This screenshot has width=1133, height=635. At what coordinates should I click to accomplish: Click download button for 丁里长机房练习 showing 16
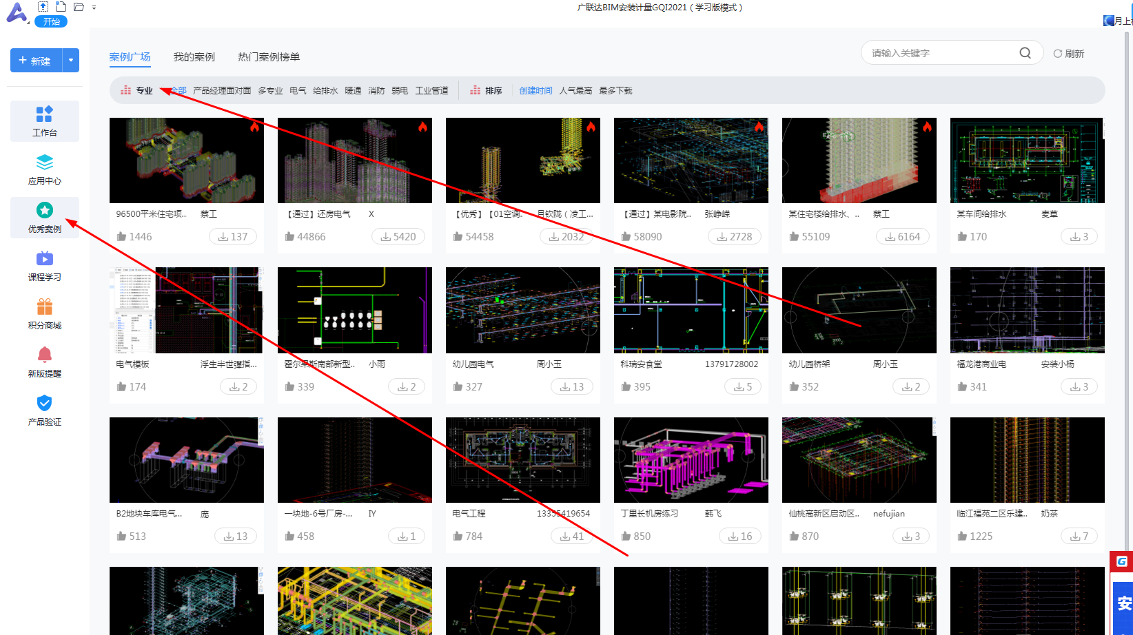740,537
